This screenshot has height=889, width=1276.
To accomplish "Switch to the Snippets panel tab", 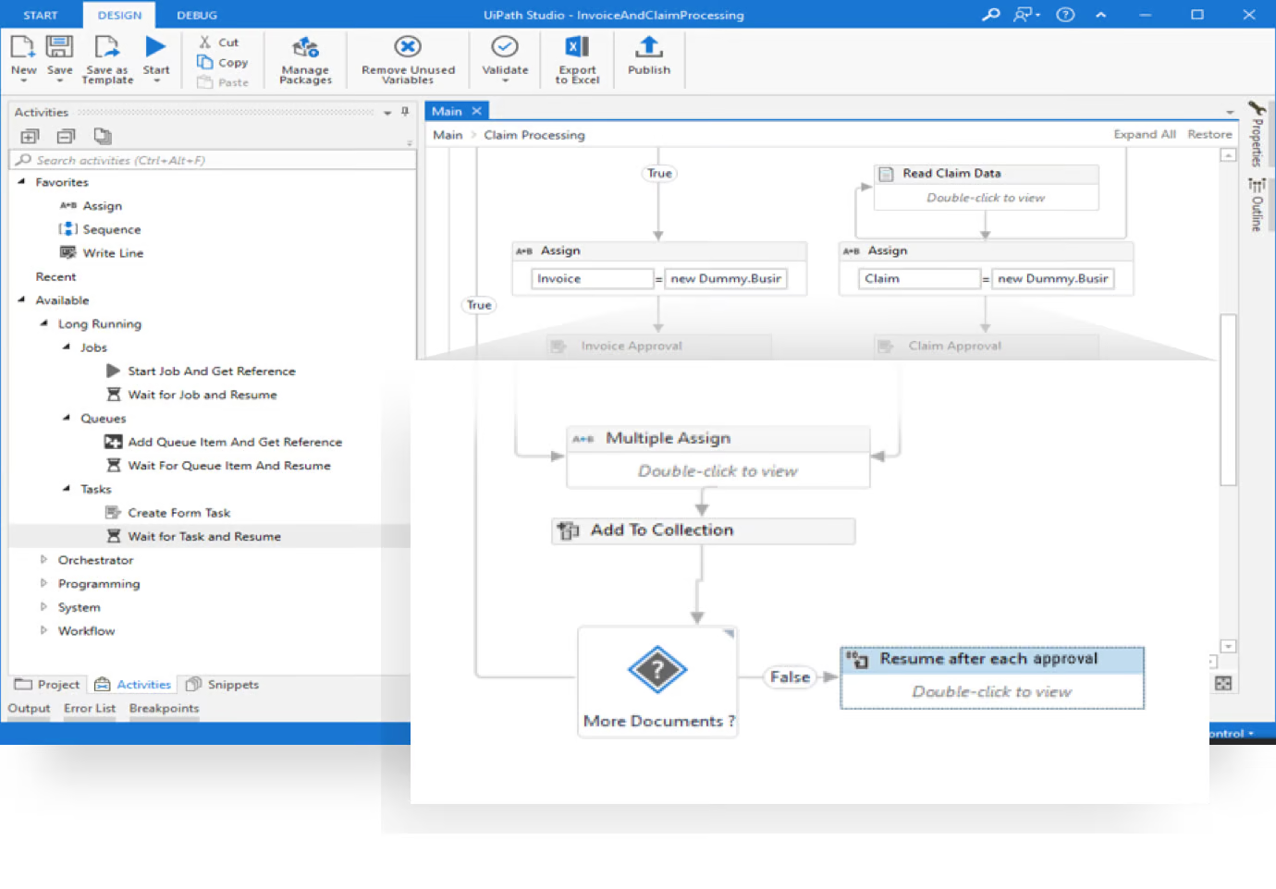I will tap(222, 685).
